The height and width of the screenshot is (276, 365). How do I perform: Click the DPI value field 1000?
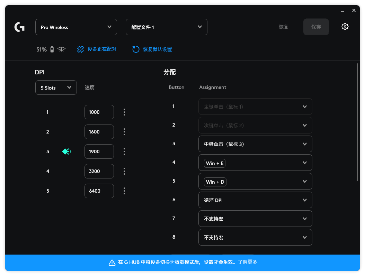99,112
